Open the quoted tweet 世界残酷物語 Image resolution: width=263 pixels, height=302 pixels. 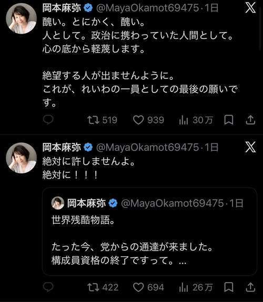[x=149, y=231]
